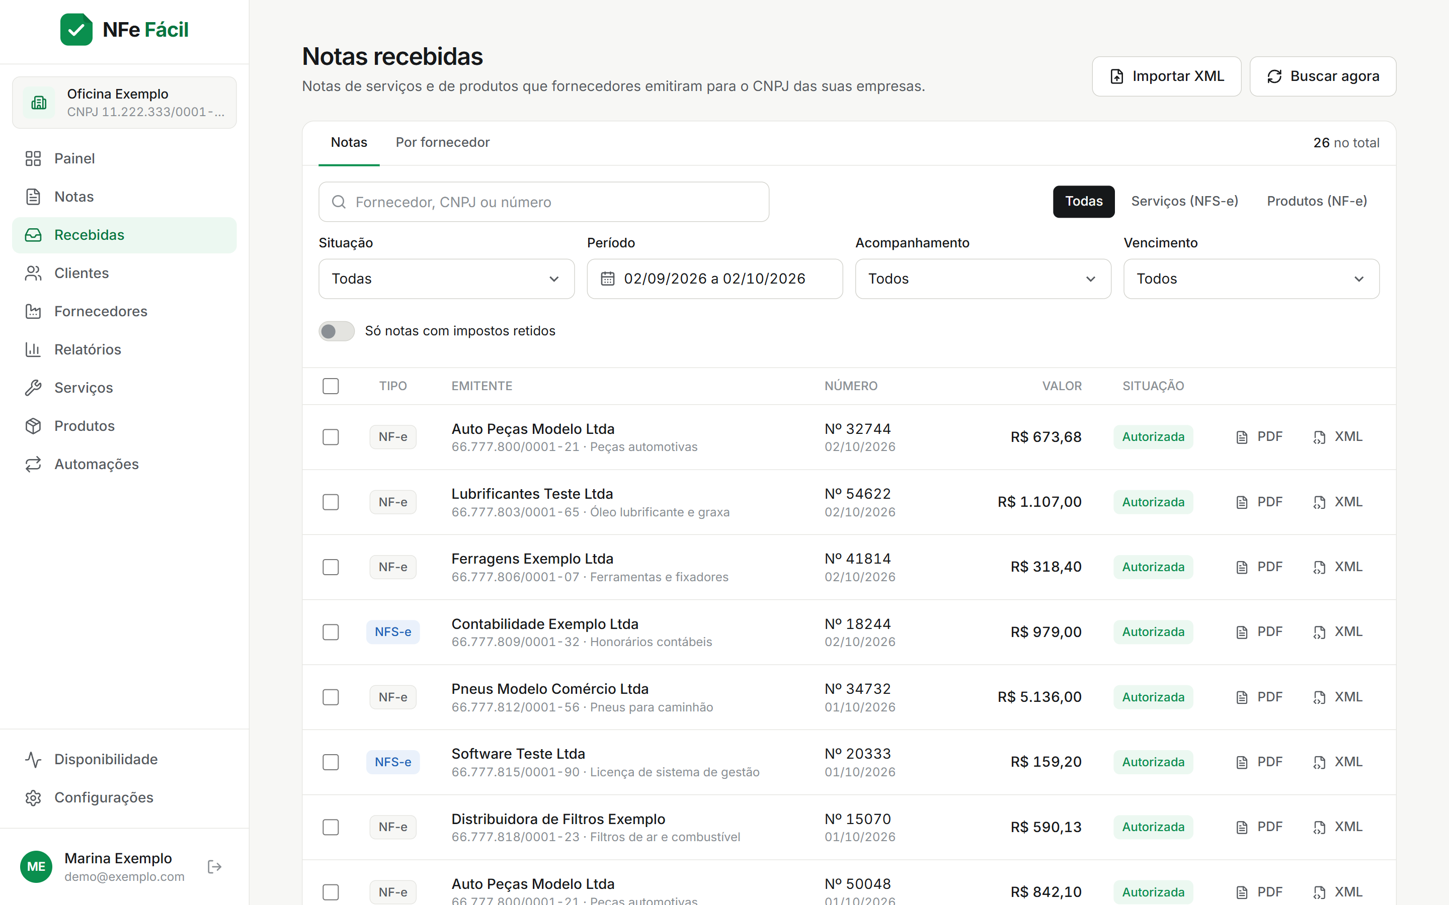Viewport: 1449px width, 905px height.
Task: Open Fornecedores factory icon
Action: [x=33, y=311]
